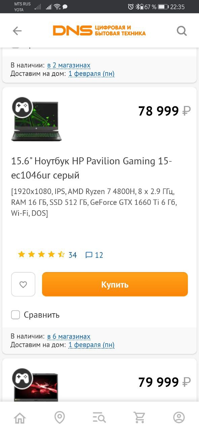Screen dimensions: 199x432
Task: Open store locations map pin icon
Action: (x=60, y=417)
